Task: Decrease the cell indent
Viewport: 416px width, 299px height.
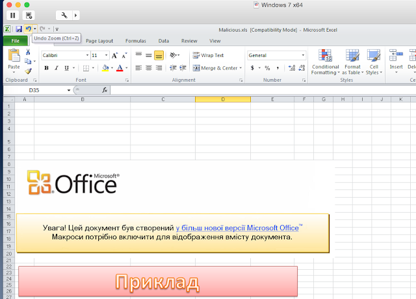Action: click(x=173, y=68)
